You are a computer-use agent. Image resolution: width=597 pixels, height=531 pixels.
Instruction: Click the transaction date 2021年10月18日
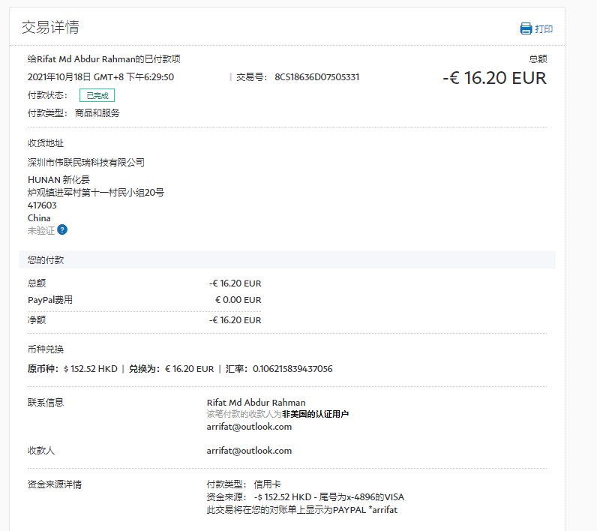click(59, 77)
